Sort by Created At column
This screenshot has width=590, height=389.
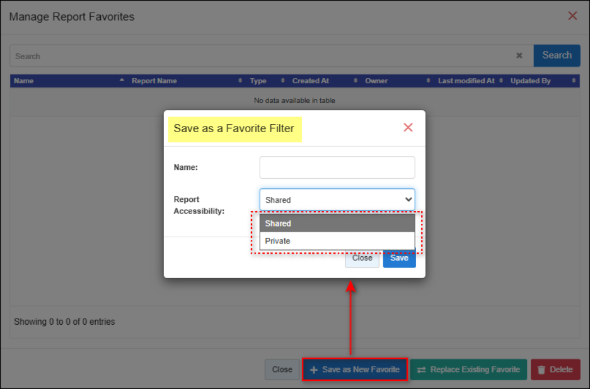tap(320, 81)
